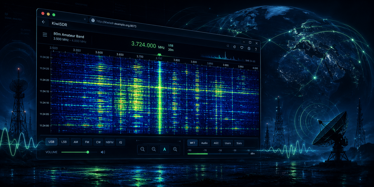374x187 pixels.
Task: Click the 11:24:20 timestamp label
Action: 44,80
